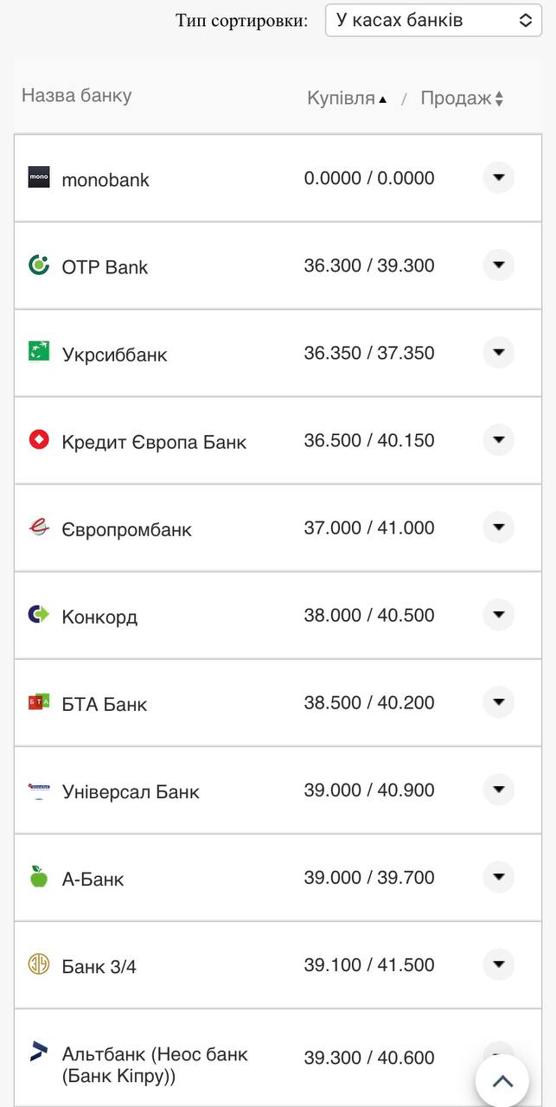Click the Конкорд green arrow logo
The height and width of the screenshot is (1107, 556).
40,616
